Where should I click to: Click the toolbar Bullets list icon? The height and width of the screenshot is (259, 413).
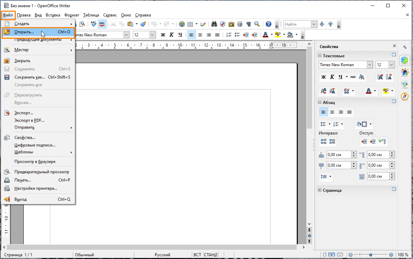(237, 35)
